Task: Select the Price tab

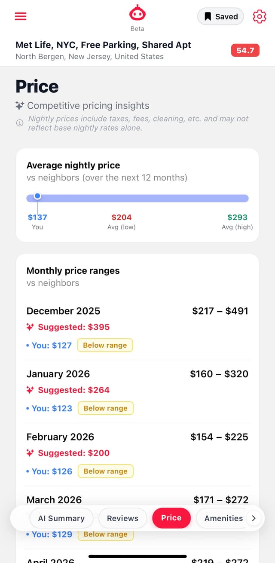Action: coord(171,518)
